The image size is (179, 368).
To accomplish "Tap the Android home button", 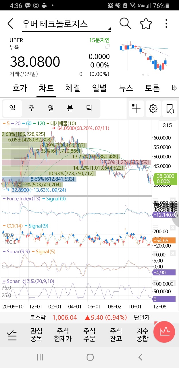I will click(x=90, y=357).
